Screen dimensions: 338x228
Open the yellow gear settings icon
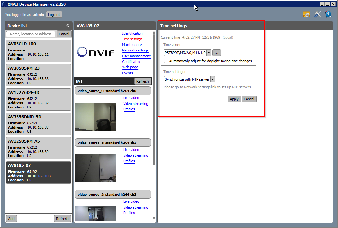coord(306,15)
